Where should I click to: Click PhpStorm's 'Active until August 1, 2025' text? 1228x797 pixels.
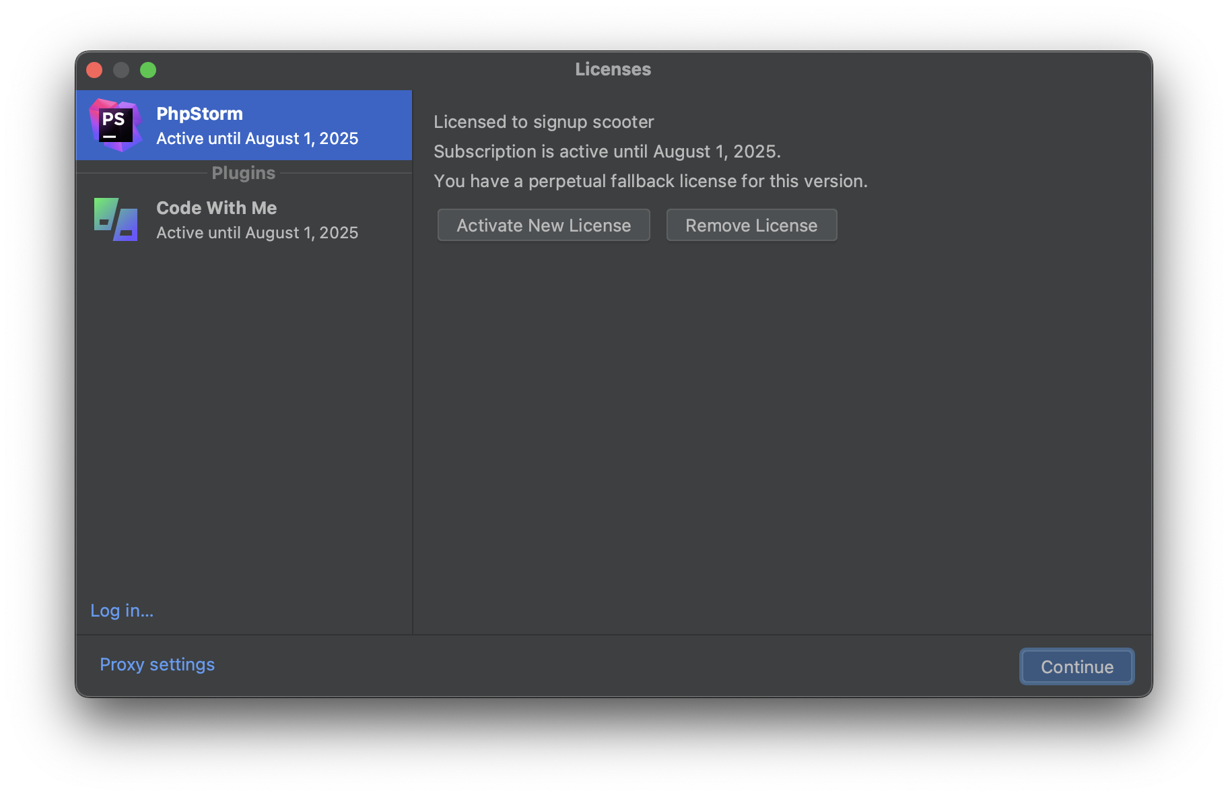[257, 139]
